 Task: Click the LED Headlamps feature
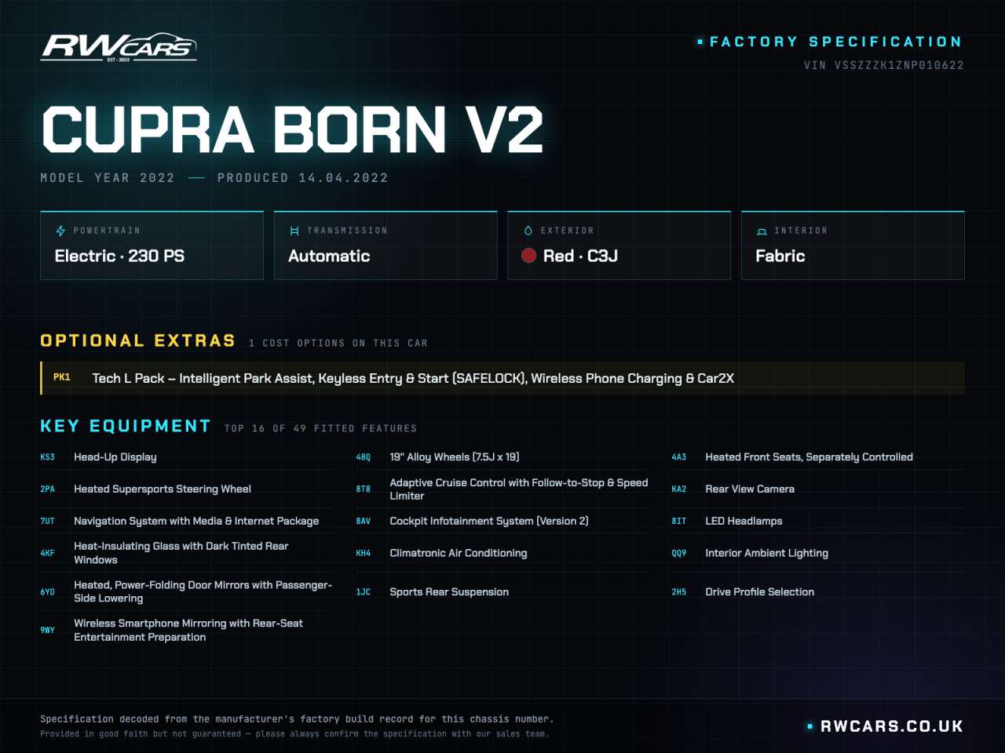coord(744,521)
